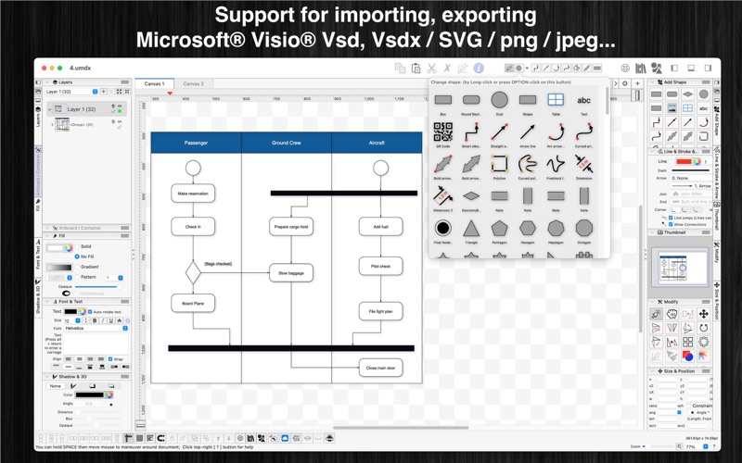Choose the Dimension 2 shape
Image resolution: width=742 pixels, height=463 pixels.
[x=443, y=195]
